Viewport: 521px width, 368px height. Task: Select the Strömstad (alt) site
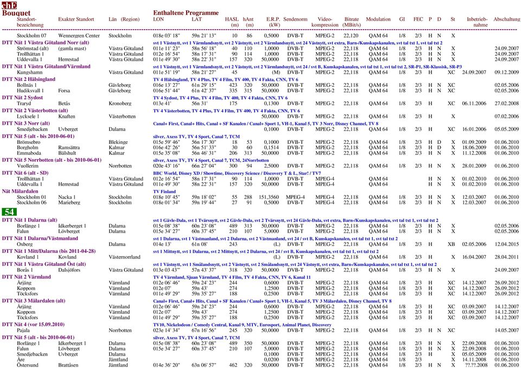point(33,48)
